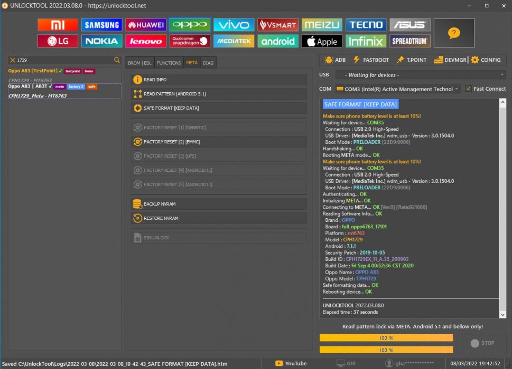Switch to the META tab
This screenshot has height=369, width=512.
[x=192, y=63]
